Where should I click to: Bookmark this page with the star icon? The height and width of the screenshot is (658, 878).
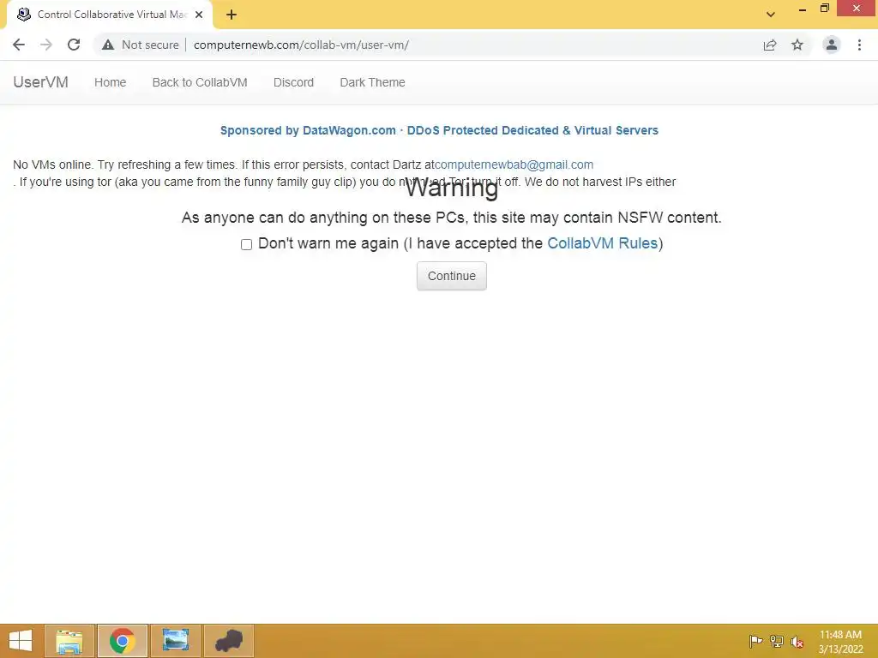click(x=797, y=45)
